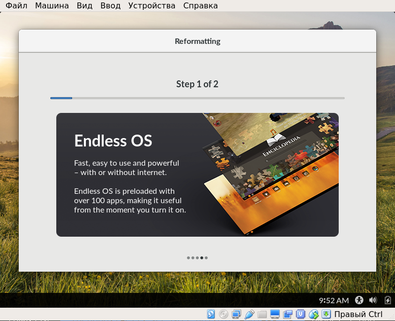The width and height of the screenshot is (395, 321).
Task: Click the CPU virtualization chip icon
Action: [300, 314]
